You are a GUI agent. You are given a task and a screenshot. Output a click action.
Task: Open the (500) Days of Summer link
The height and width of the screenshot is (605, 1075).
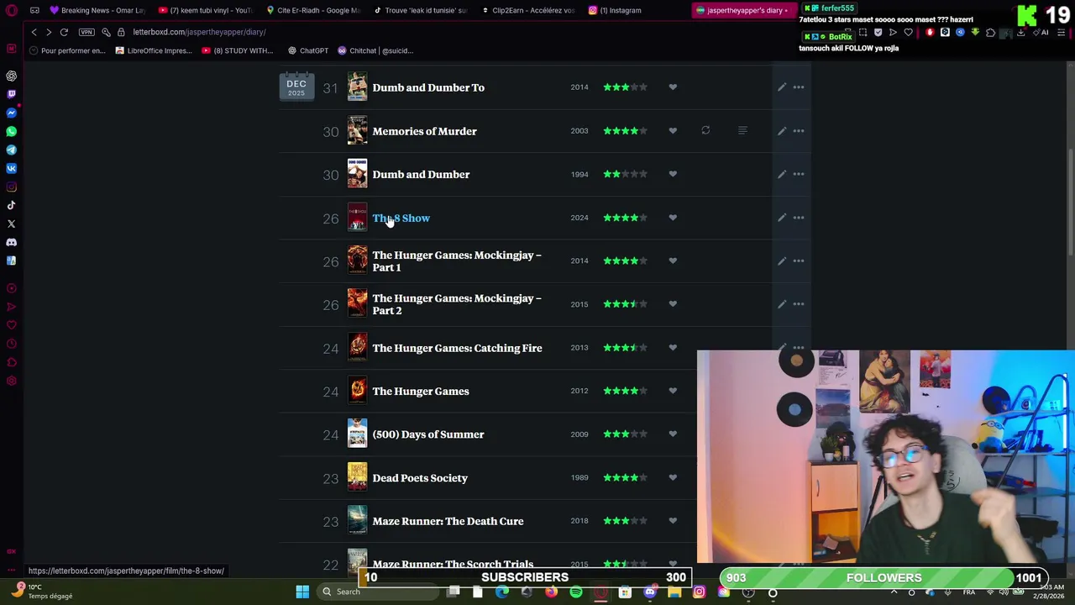427,434
